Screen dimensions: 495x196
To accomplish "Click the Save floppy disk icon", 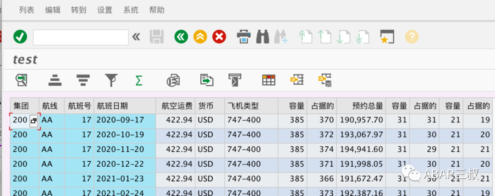I will tap(156, 37).
